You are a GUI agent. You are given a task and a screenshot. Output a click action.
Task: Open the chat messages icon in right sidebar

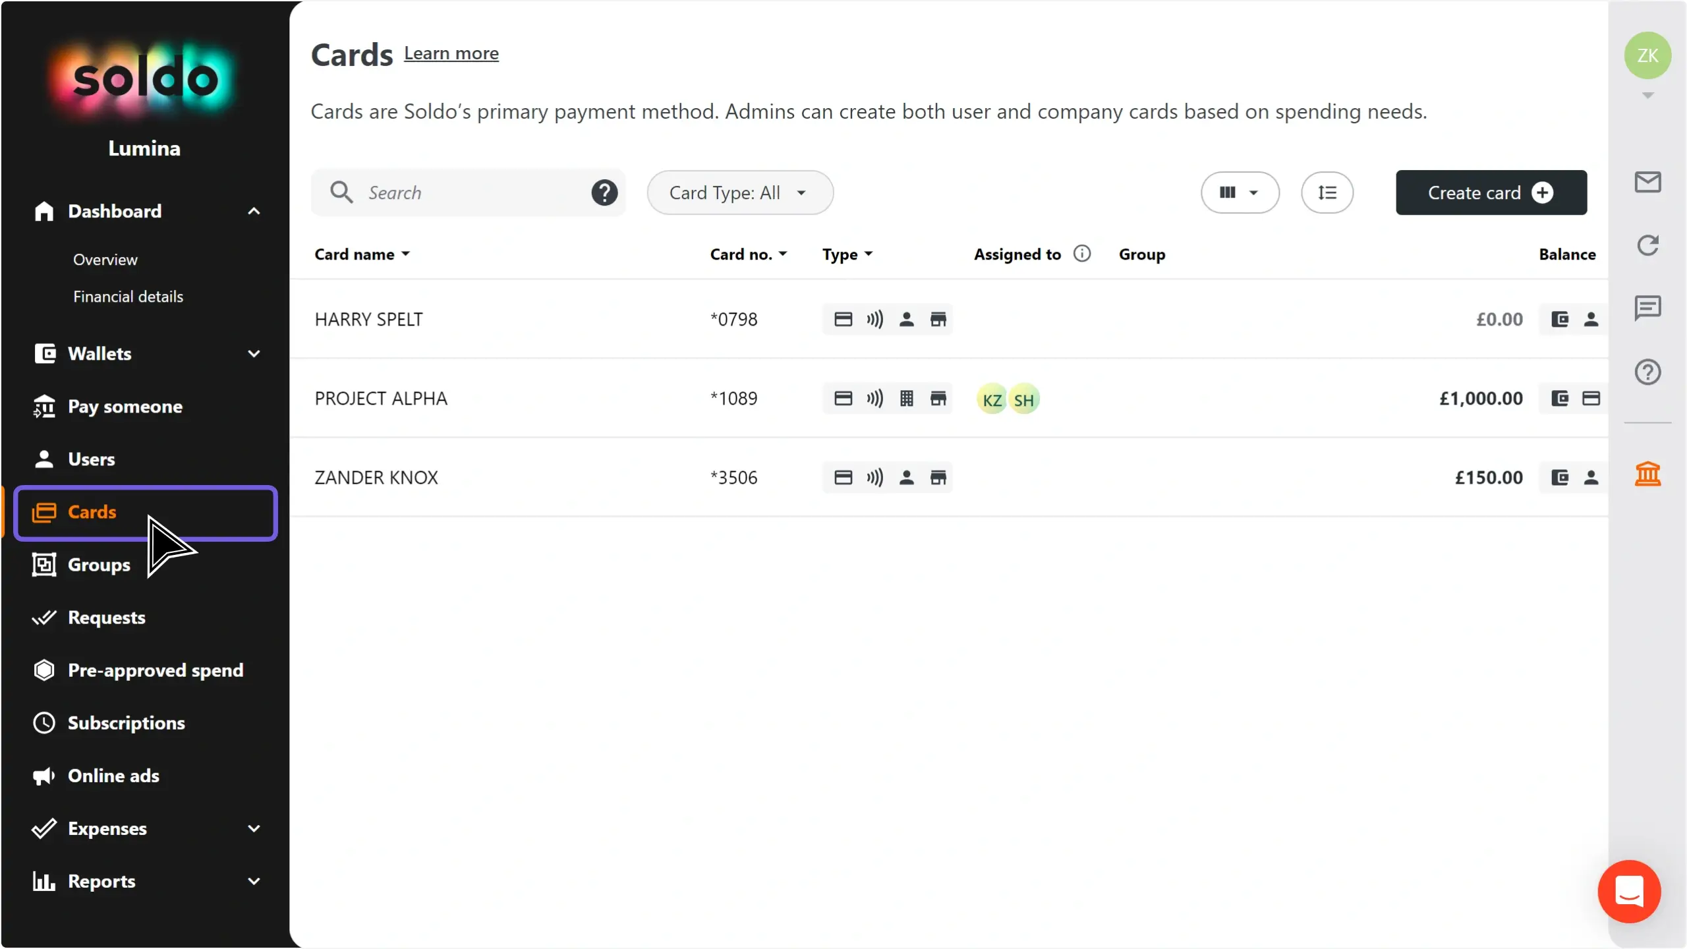[x=1647, y=308]
